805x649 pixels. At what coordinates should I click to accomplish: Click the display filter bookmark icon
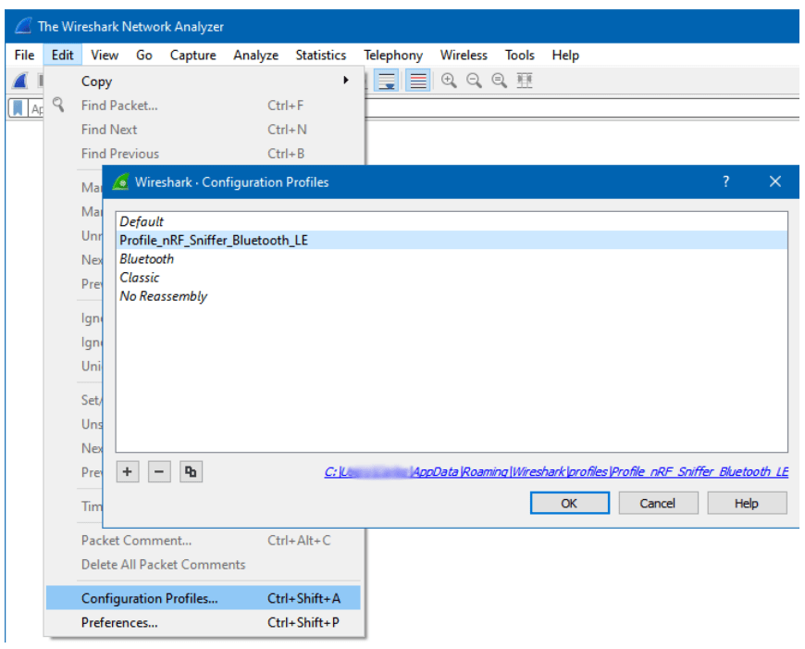(x=18, y=108)
